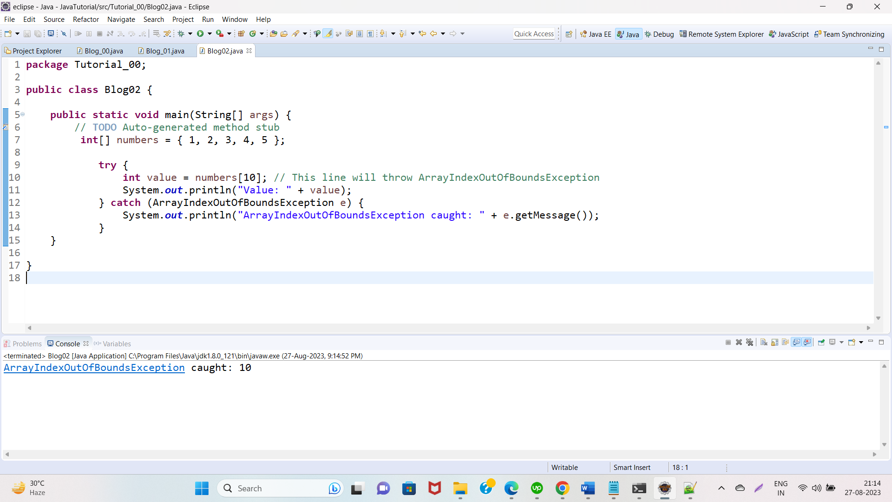Open the Navigate menu
The height and width of the screenshot is (502, 892).
(x=121, y=19)
